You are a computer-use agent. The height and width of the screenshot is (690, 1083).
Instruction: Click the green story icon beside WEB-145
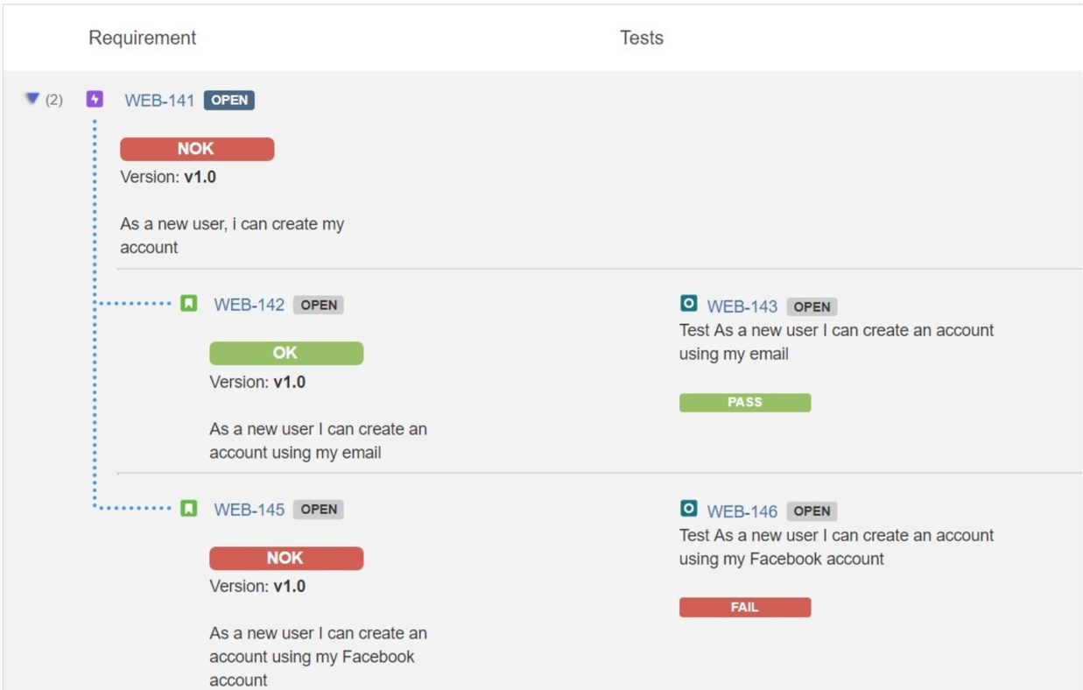(x=189, y=508)
